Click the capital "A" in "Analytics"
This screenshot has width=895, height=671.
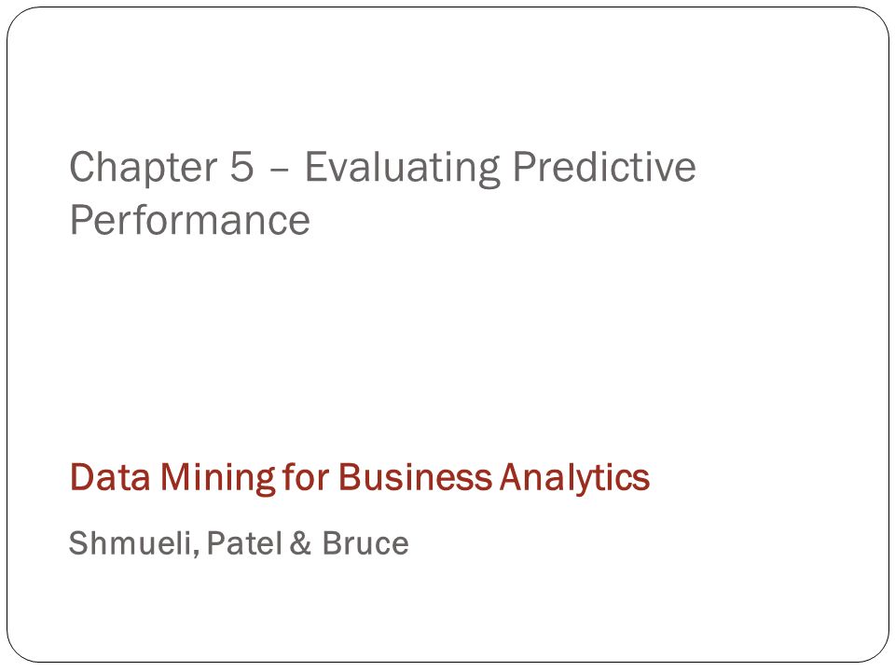point(512,477)
